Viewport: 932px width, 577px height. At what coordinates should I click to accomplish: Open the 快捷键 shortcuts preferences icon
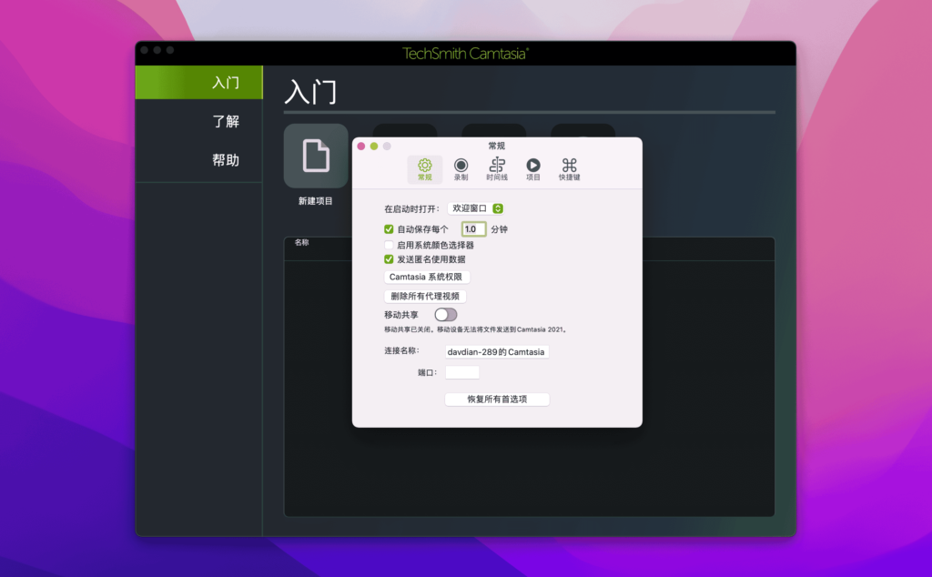coord(569,168)
